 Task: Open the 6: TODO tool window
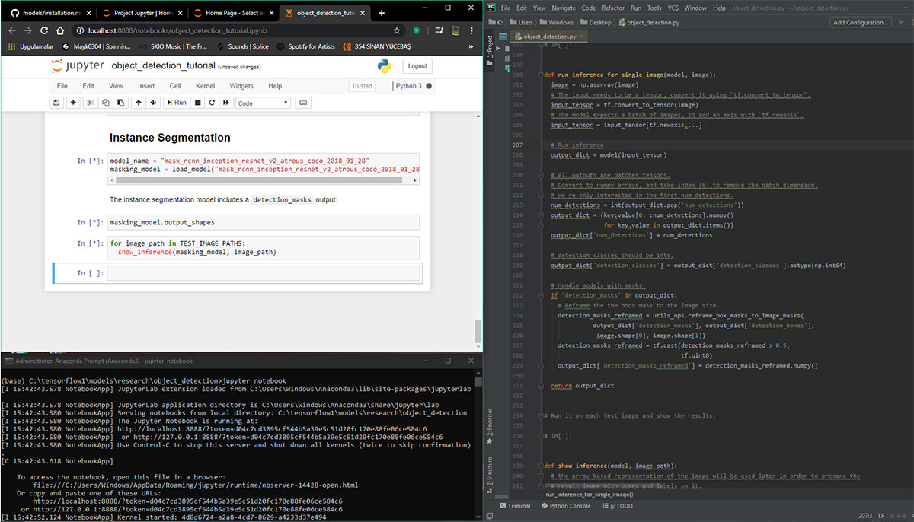[x=617, y=506]
